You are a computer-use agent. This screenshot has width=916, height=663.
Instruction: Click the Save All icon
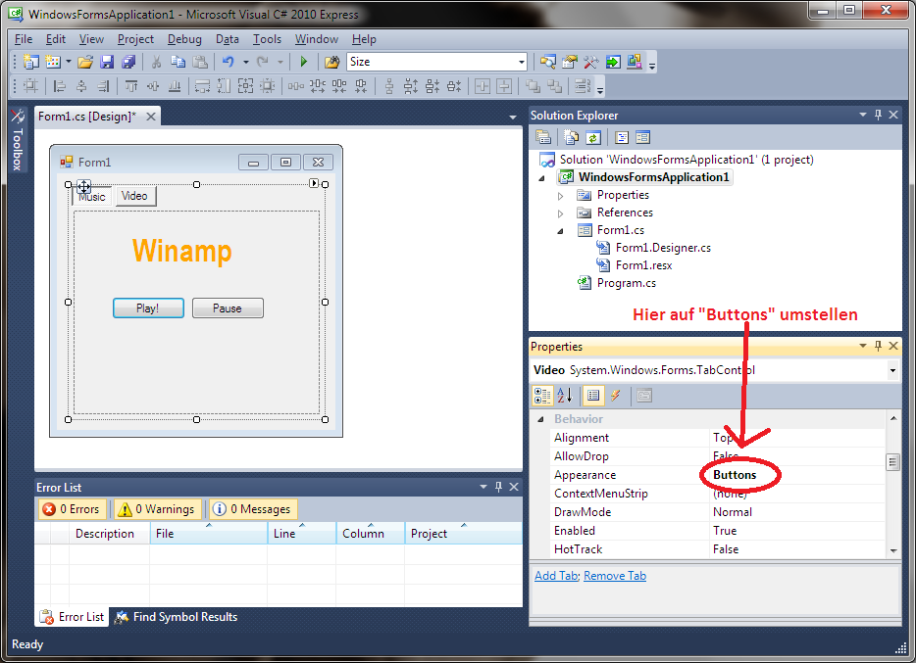(x=128, y=62)
